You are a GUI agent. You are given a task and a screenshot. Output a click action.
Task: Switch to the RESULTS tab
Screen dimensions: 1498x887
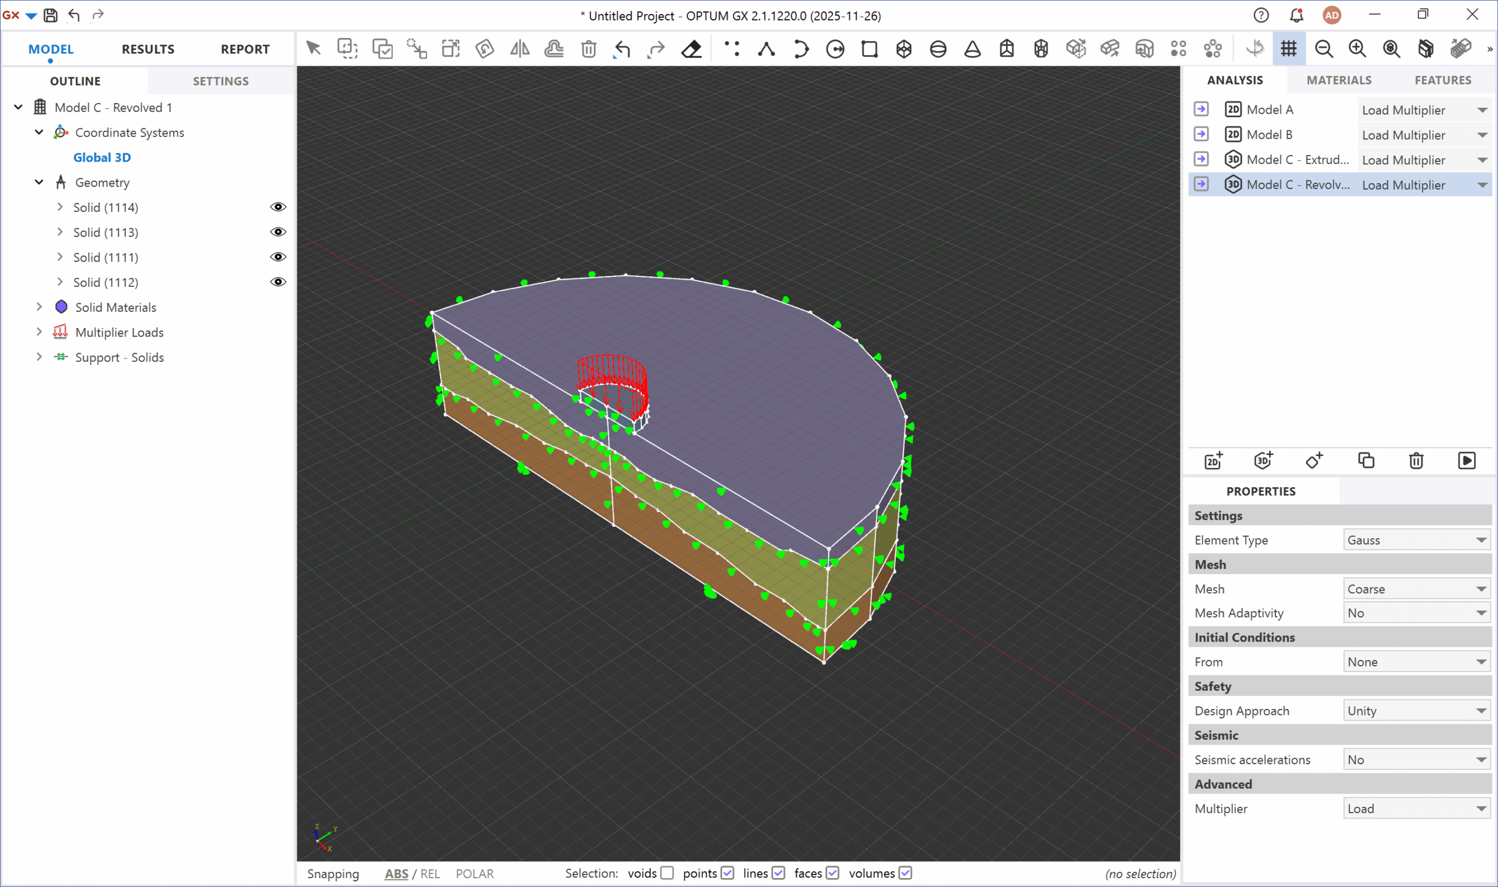(x=147, y=49)
